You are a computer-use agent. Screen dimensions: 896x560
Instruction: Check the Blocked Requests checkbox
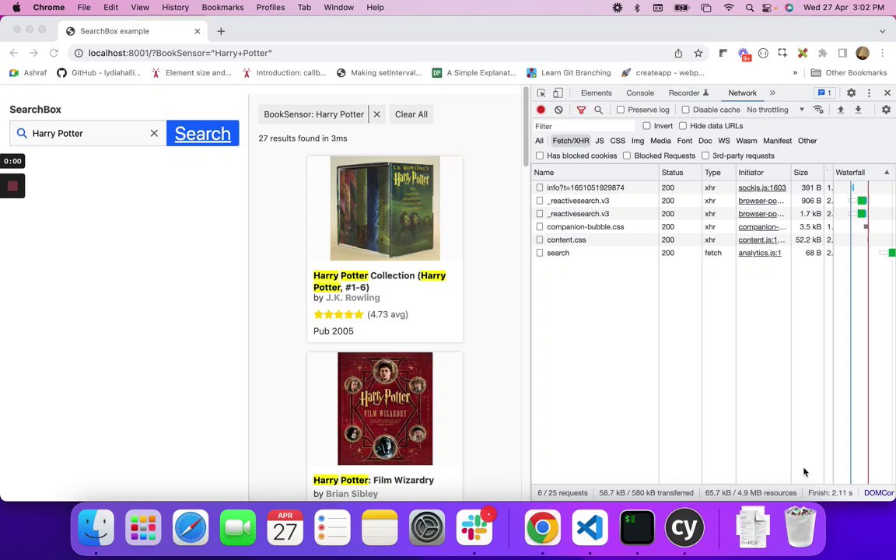click(x=627, y=156)
